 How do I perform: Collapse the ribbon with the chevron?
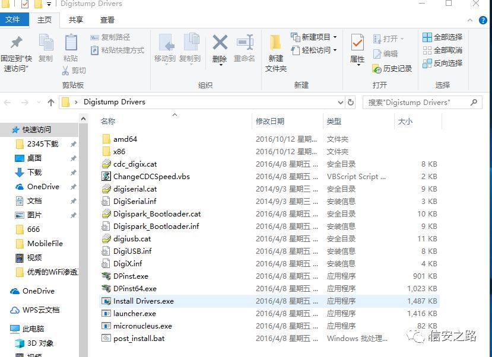pyautogui.click(x=469, y=20)
